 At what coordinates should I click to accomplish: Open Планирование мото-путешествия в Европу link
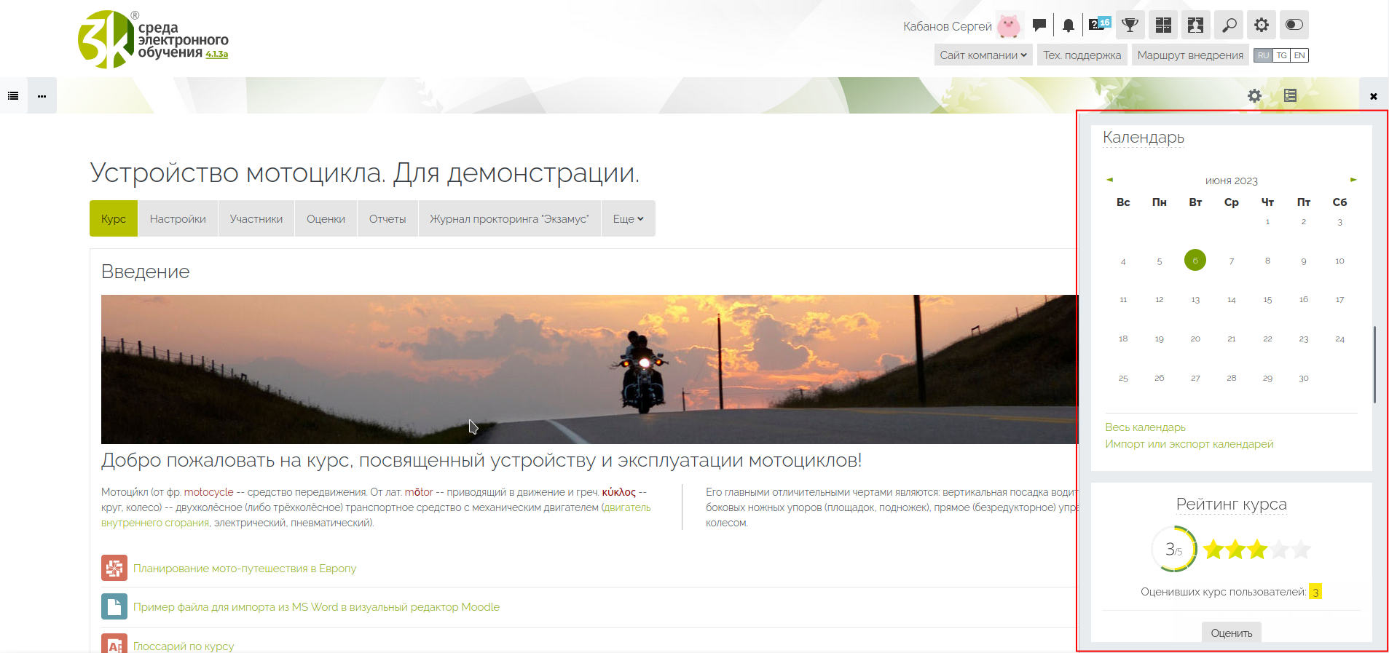coord(245,568)
